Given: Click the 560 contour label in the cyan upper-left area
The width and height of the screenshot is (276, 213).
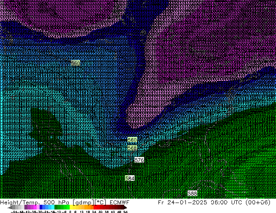Looking at the screenshot, I should (x=75, y=63).
